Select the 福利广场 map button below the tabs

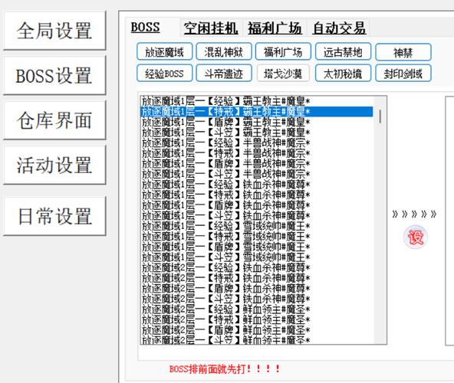tap(283, 52)
